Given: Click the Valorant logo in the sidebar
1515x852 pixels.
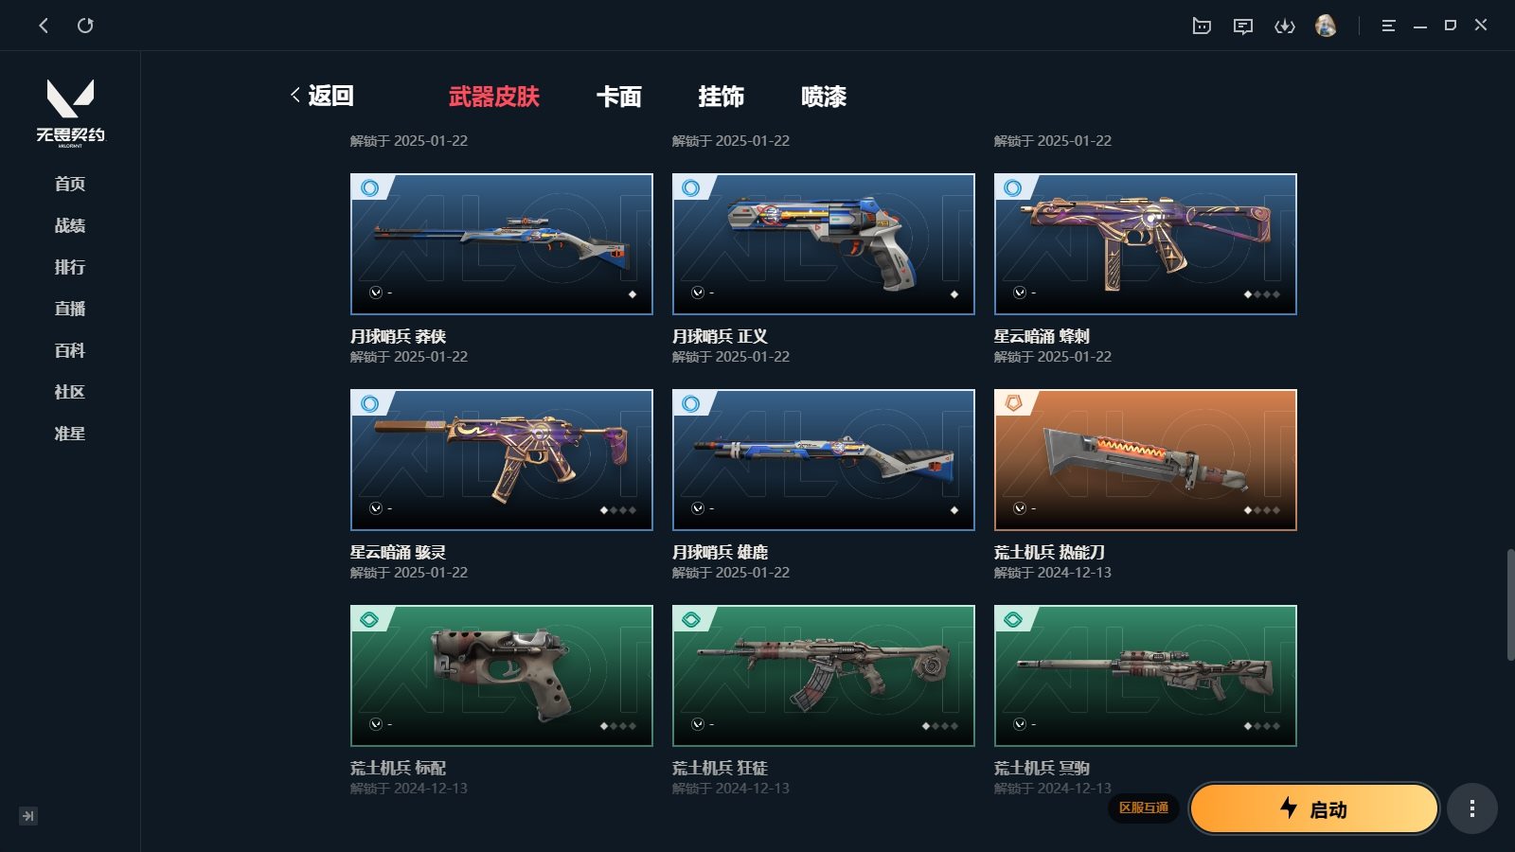Looking at the screenshot, I should pos(71,113).
